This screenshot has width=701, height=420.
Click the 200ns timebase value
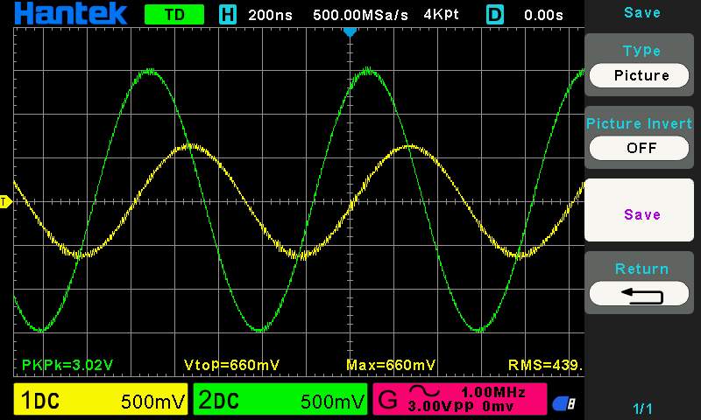click(270, 15)
